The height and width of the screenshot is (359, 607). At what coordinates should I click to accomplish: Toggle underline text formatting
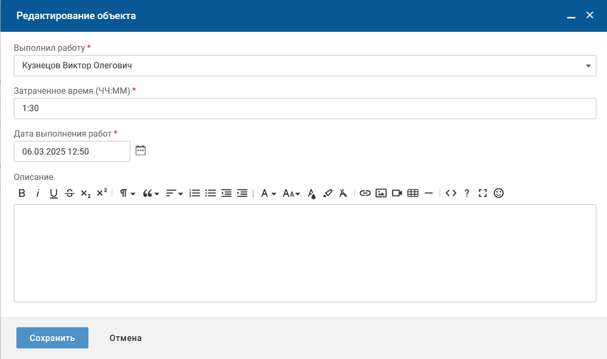tap(53, 193)
